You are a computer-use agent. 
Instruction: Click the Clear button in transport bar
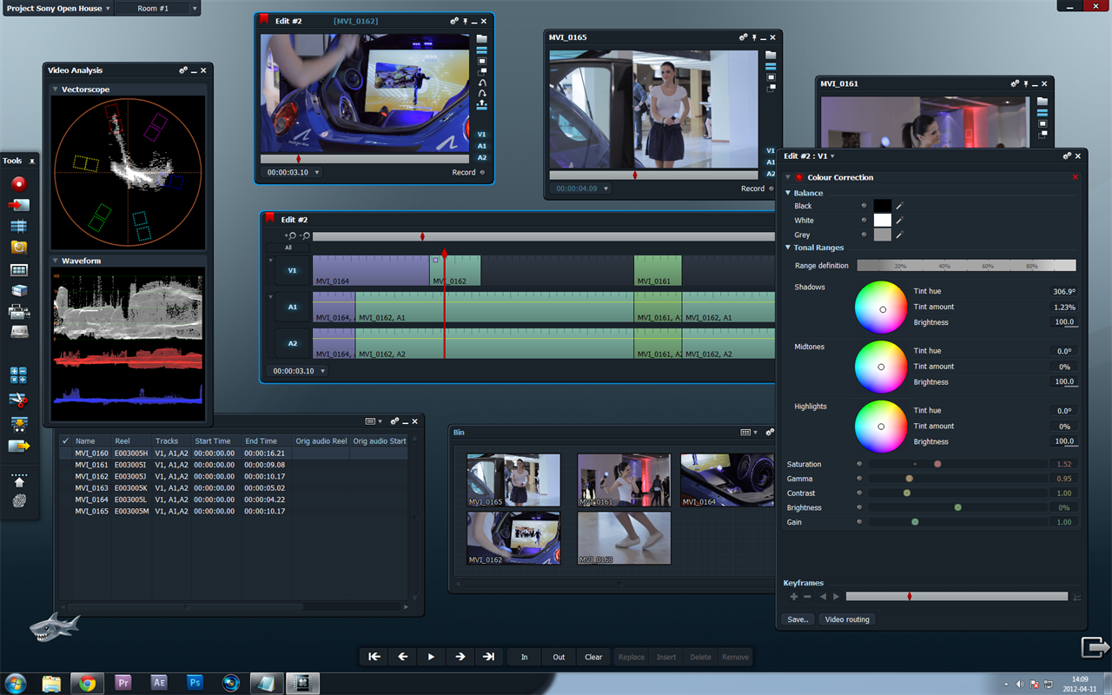593,657
